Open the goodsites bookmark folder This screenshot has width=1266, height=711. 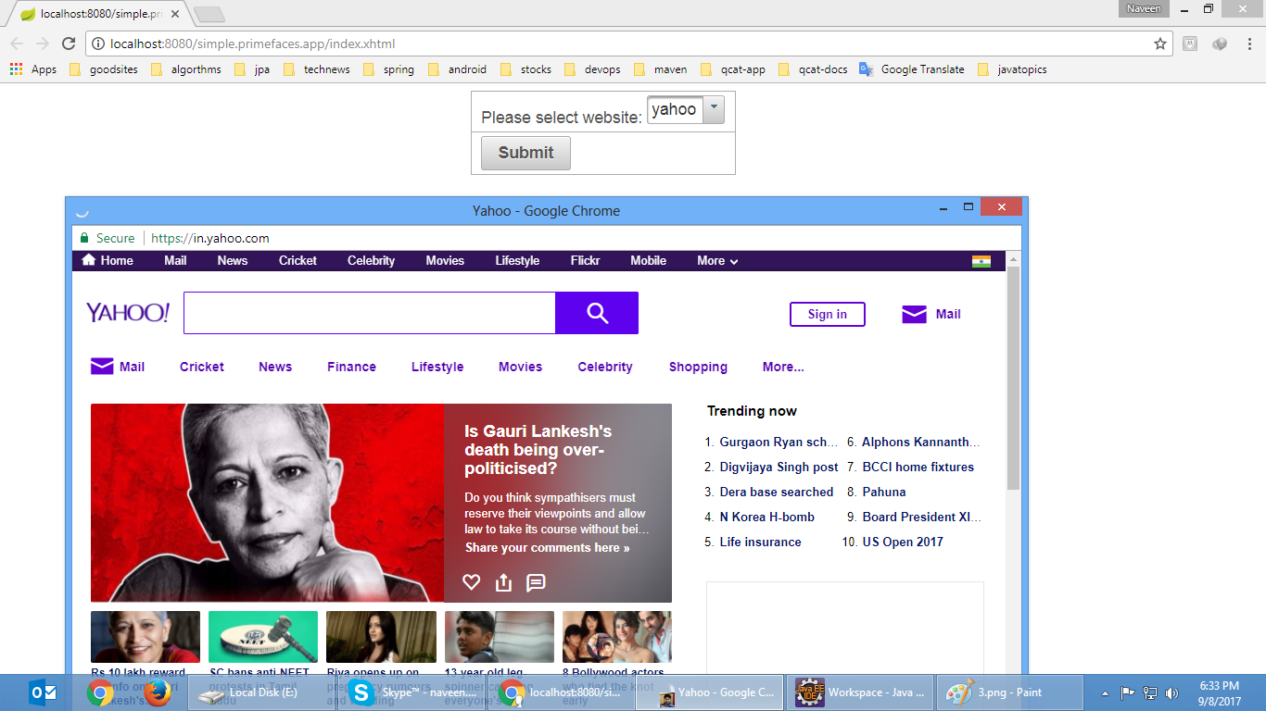[104, 69]
